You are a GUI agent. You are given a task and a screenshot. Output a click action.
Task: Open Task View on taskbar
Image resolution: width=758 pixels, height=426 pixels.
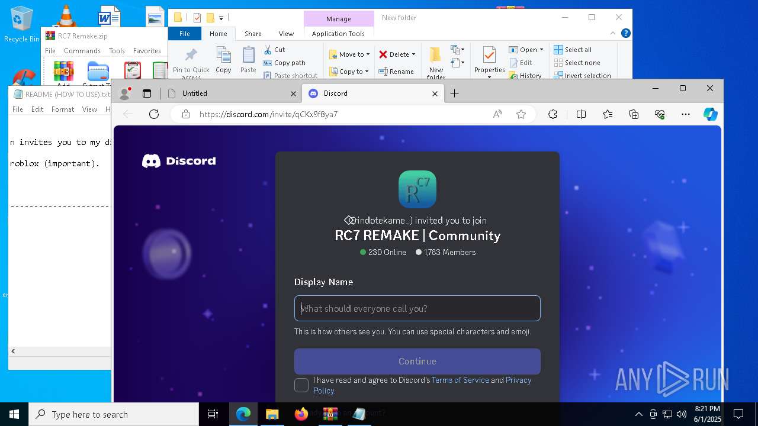tap(213, 414)
